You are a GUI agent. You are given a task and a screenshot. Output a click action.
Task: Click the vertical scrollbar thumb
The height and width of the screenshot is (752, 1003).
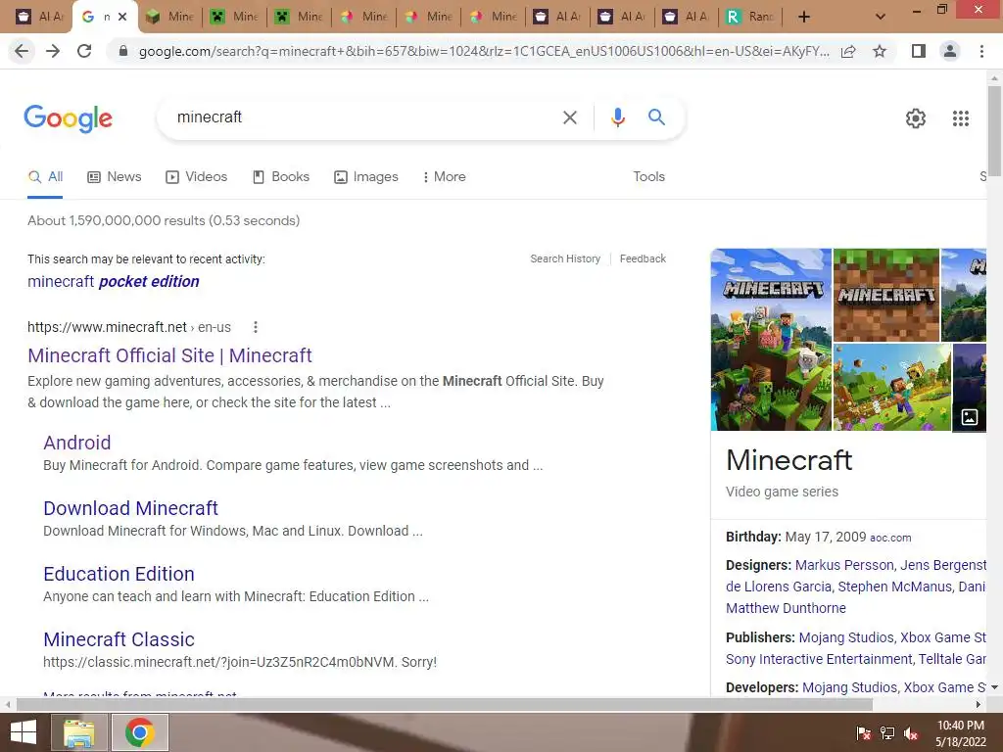[994, 131]
